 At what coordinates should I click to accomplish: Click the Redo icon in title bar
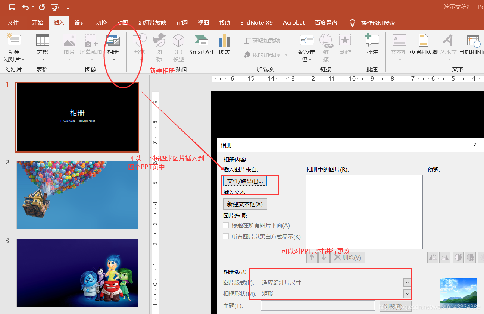click(x=42, y=7)
